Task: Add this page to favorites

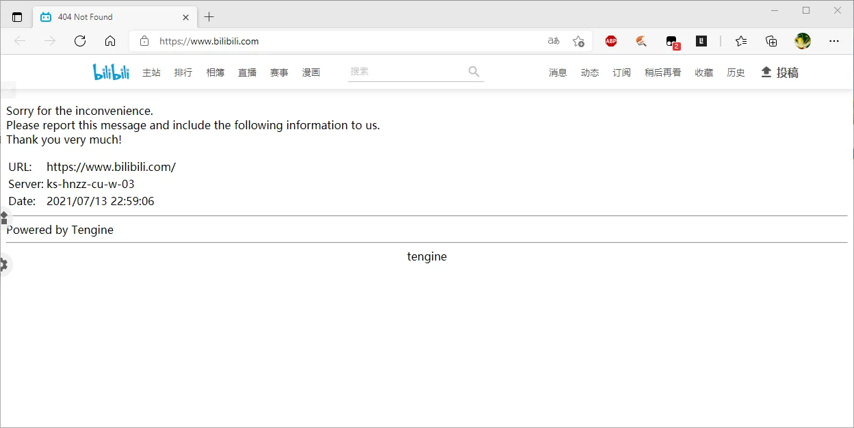Action: (x=578, y=41)
